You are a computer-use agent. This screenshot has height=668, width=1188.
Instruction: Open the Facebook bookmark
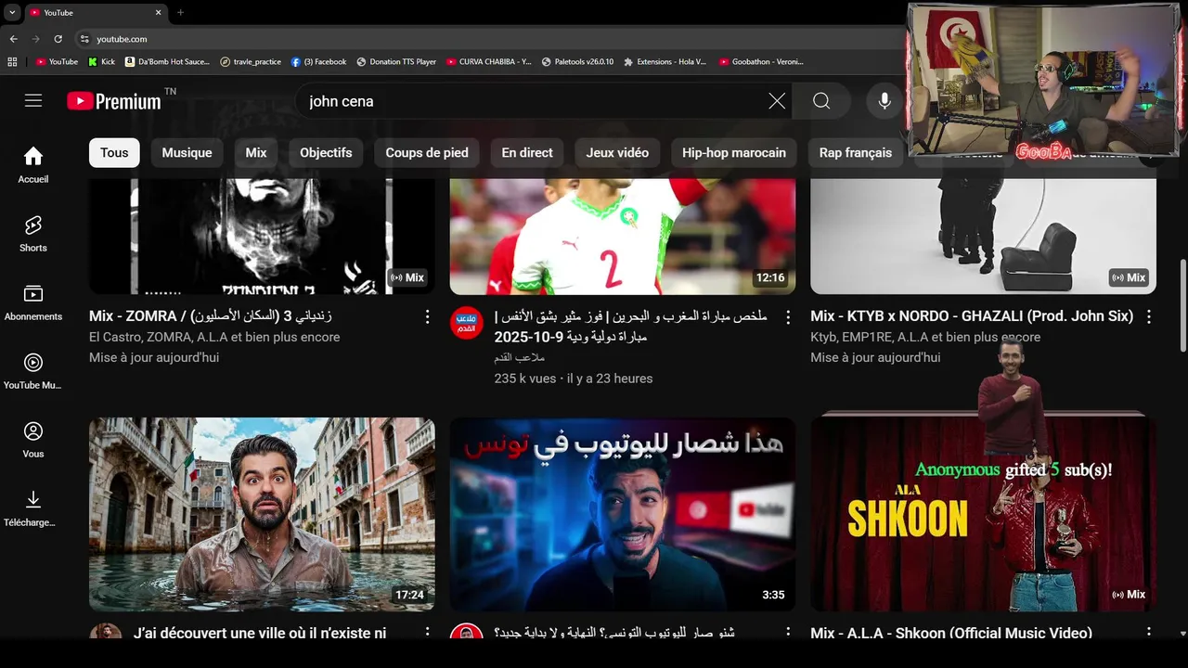[x=318, y=62]
